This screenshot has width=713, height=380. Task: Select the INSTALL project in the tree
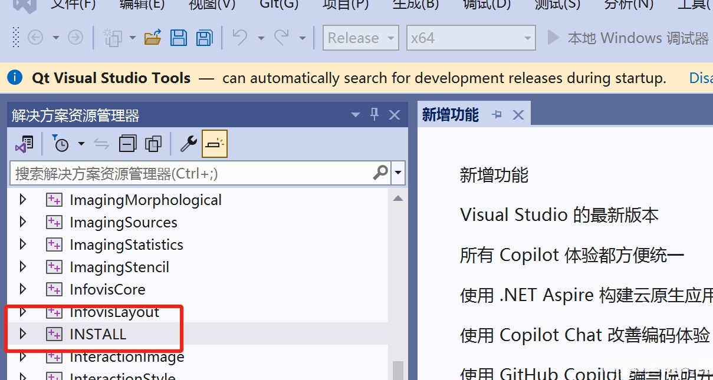98,334
